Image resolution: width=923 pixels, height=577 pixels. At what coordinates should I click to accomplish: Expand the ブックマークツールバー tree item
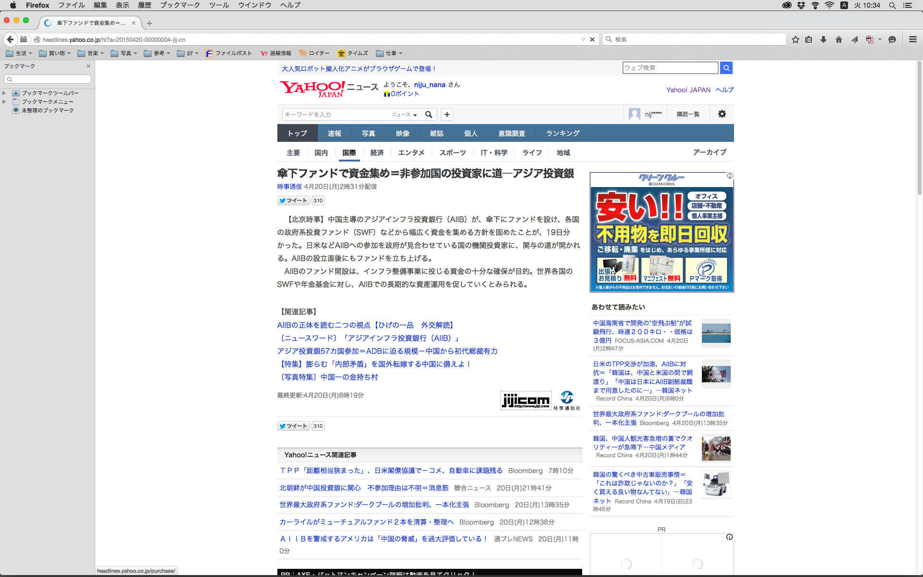click(x=4, y=93)
